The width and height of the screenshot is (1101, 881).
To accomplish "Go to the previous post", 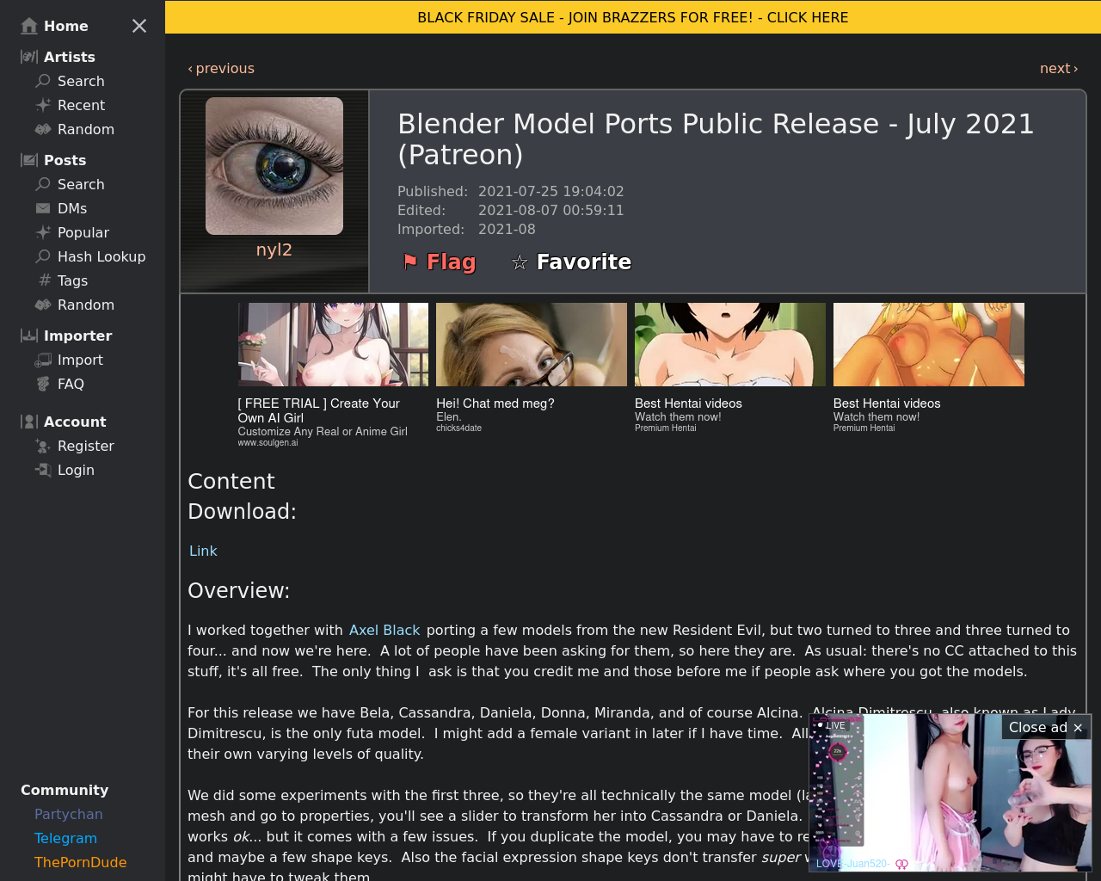I will point(221,68).
